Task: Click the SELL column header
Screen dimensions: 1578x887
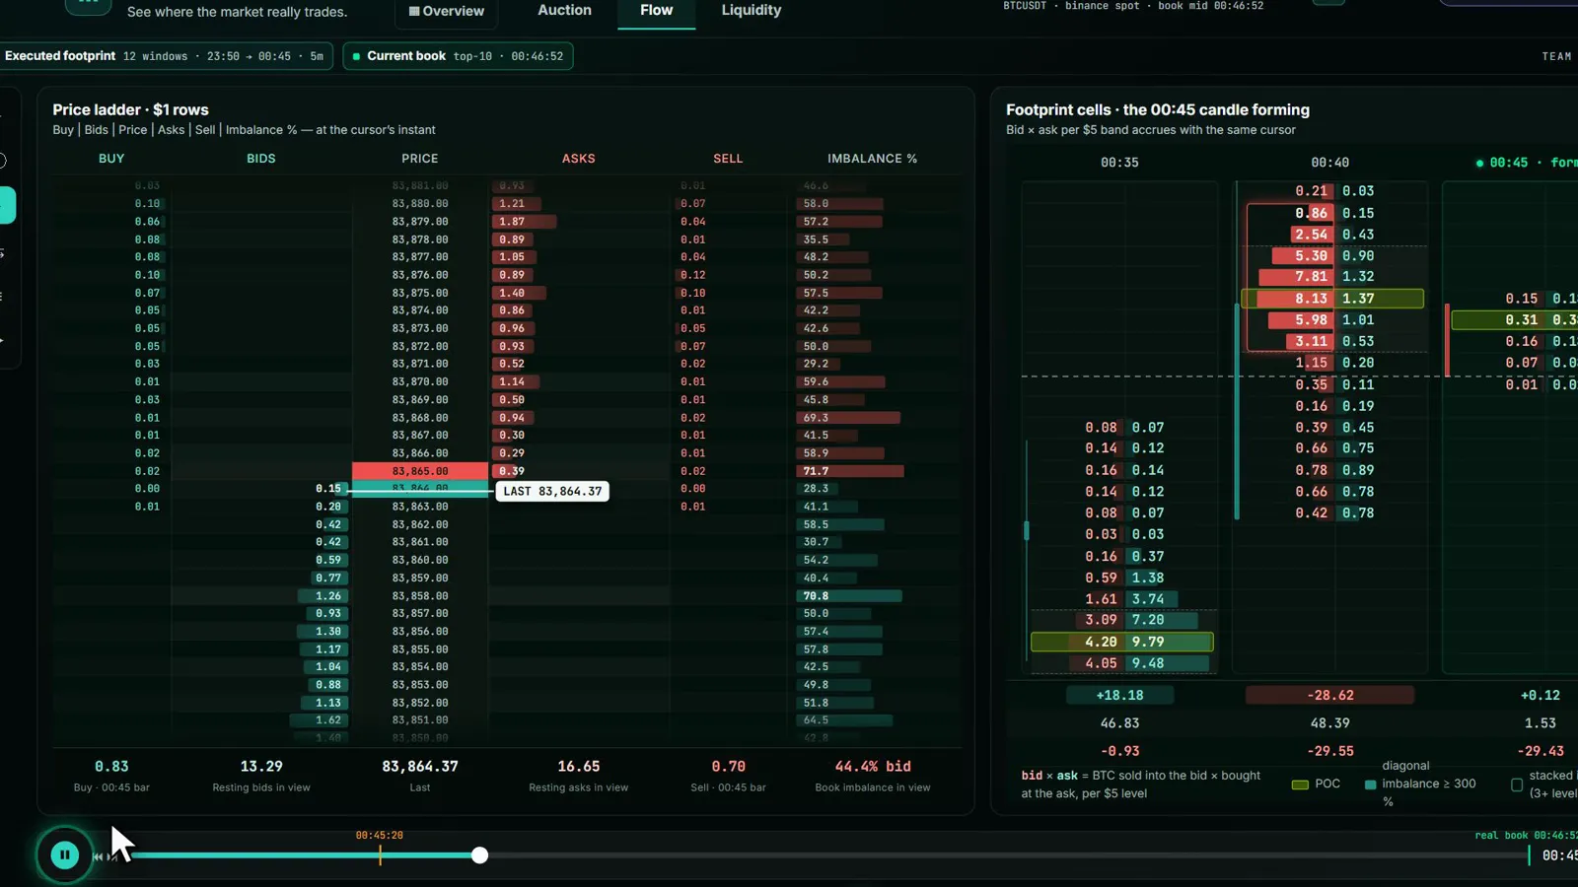Action: pyautogui.click(x=728, y=159)
